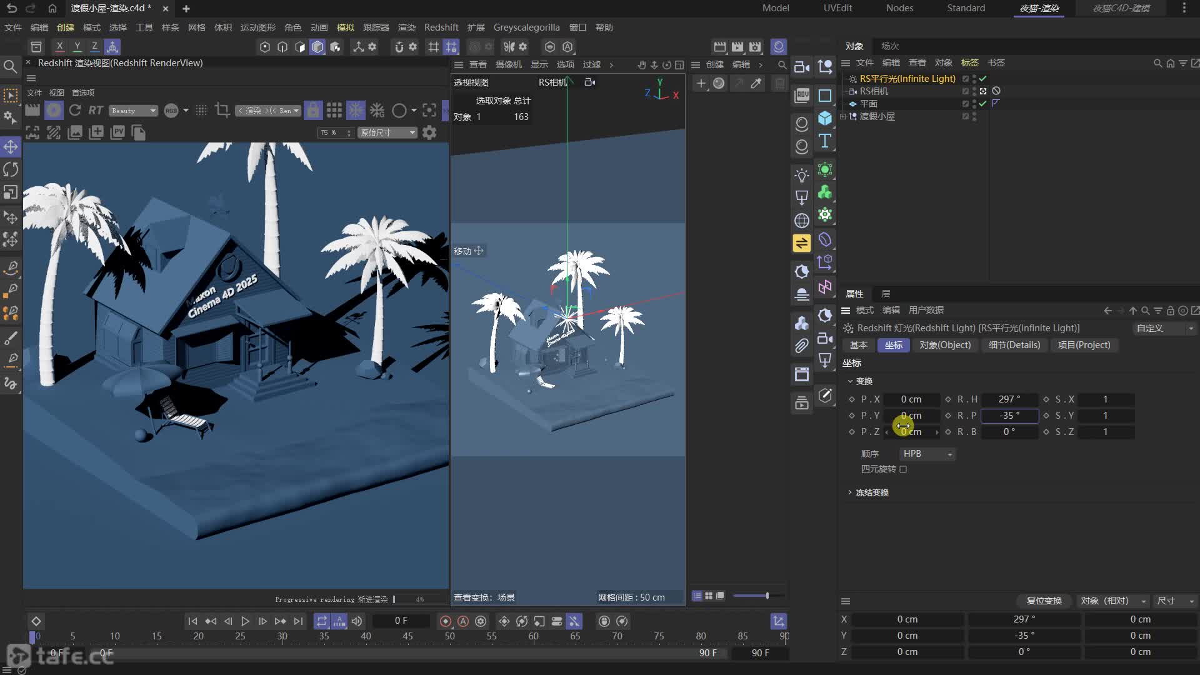Image resolution: width=1200 pixels, height=675 pixels.
Task: Select the Scale tool in left toolbar
Action: 11,192
